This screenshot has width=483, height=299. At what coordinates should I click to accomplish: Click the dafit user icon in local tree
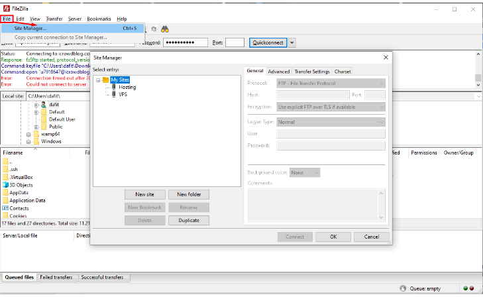click(x=44, y=105)
